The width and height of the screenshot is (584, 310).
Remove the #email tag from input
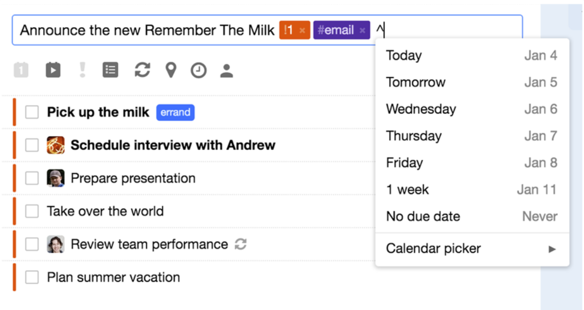pos(362,31)
